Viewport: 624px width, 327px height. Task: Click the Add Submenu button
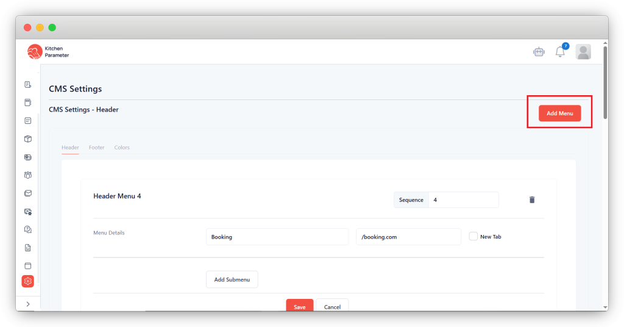(x=232, y=279)
